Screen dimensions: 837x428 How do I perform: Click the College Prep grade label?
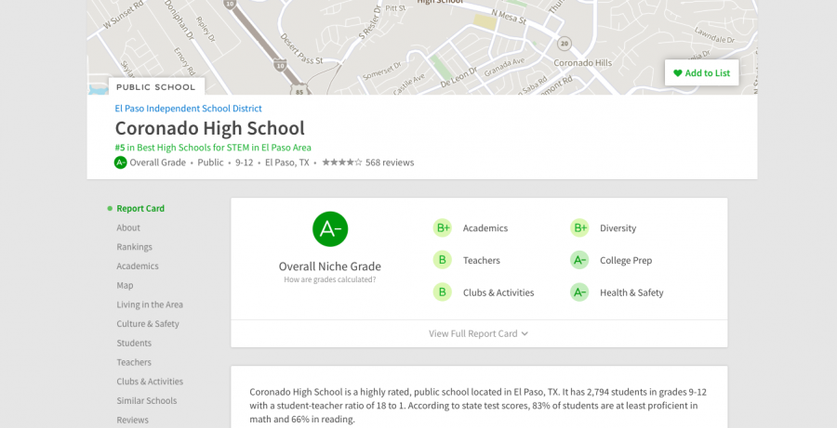626,260
